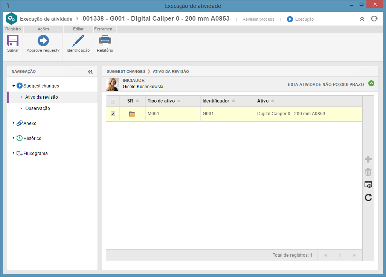The image size is (386, 277).
Task: Click the M001 cell
Action: (x=173, y=114)
